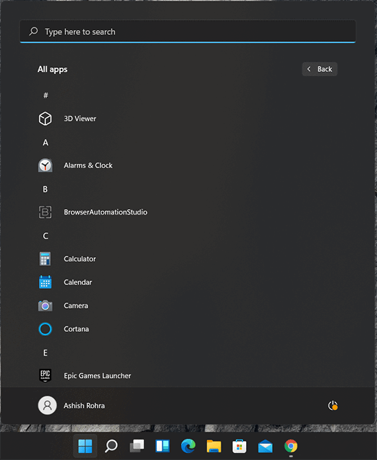The width and height of the screenshot is (377, 460).
Task: Switch to Google Chrome on taskbar
Action: tap(291, 446)
